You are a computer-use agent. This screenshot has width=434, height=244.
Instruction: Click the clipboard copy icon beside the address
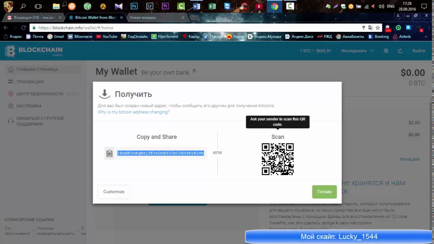click(109, 154)
